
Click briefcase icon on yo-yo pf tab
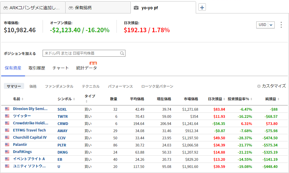click(x=136, y=8)
